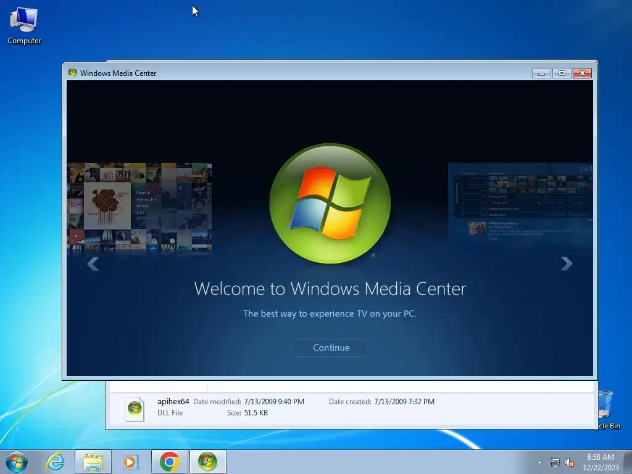This screenshot has height=474, width=632.
Task: Click the Continue button in Media Center
Action: [x=330, y=348]
